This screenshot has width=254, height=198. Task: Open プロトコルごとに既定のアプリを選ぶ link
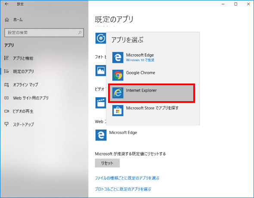coord(123,189)
